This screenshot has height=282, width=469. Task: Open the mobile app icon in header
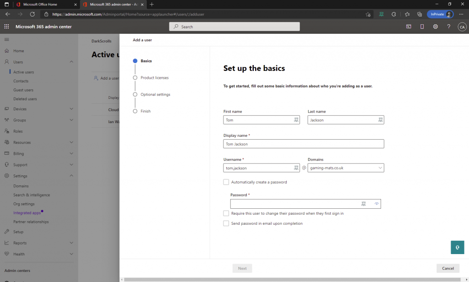[422, 27]
